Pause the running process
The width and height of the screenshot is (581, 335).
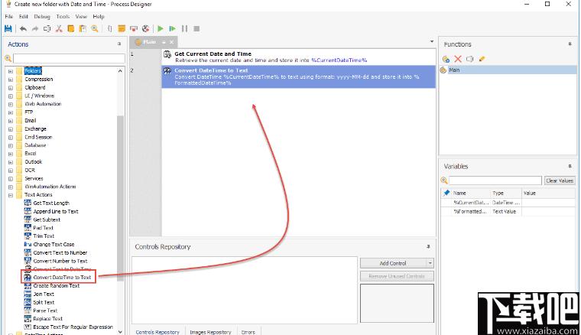(184, 28)
